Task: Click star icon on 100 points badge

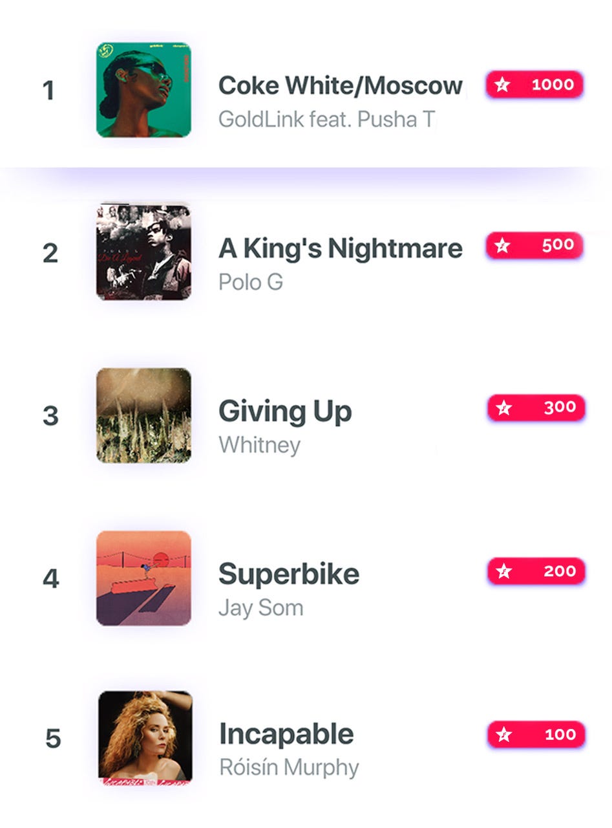Action: tap(503, 735)
